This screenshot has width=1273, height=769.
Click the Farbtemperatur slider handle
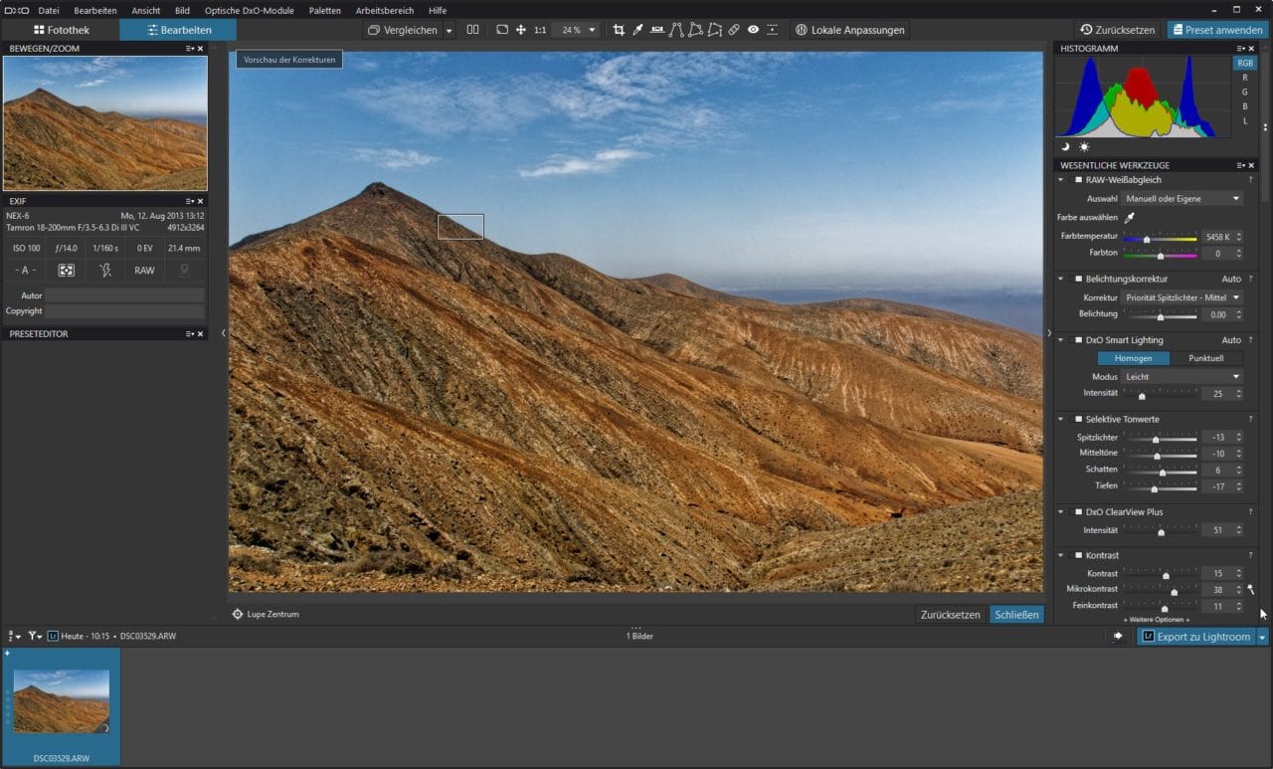click(1147, 239)
